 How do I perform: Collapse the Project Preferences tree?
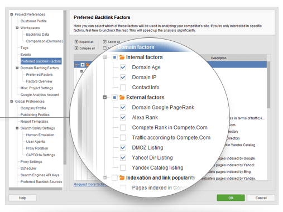12,15
